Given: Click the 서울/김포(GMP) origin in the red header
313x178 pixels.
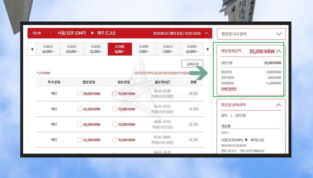Looking at the screenshot, I should coord(71,33).
